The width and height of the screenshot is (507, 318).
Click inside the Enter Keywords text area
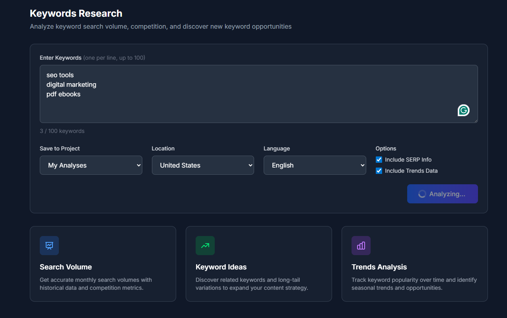point(258,94)
